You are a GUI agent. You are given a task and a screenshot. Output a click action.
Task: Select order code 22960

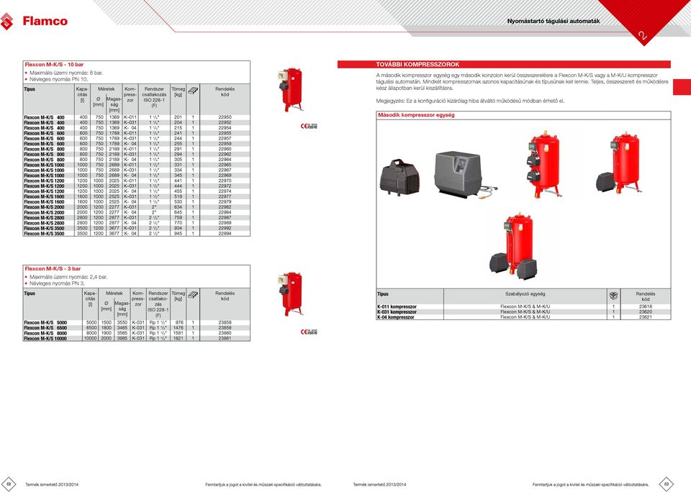pos(225,149)
